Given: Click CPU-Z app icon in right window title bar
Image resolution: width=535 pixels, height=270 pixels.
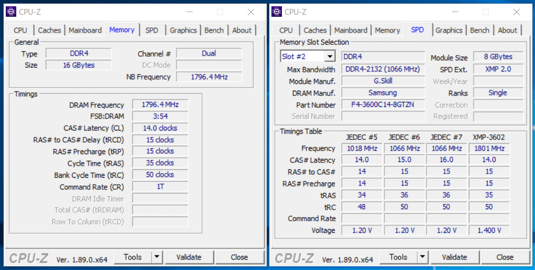Looking at the screenshot, I should click(x=277, y=12).
